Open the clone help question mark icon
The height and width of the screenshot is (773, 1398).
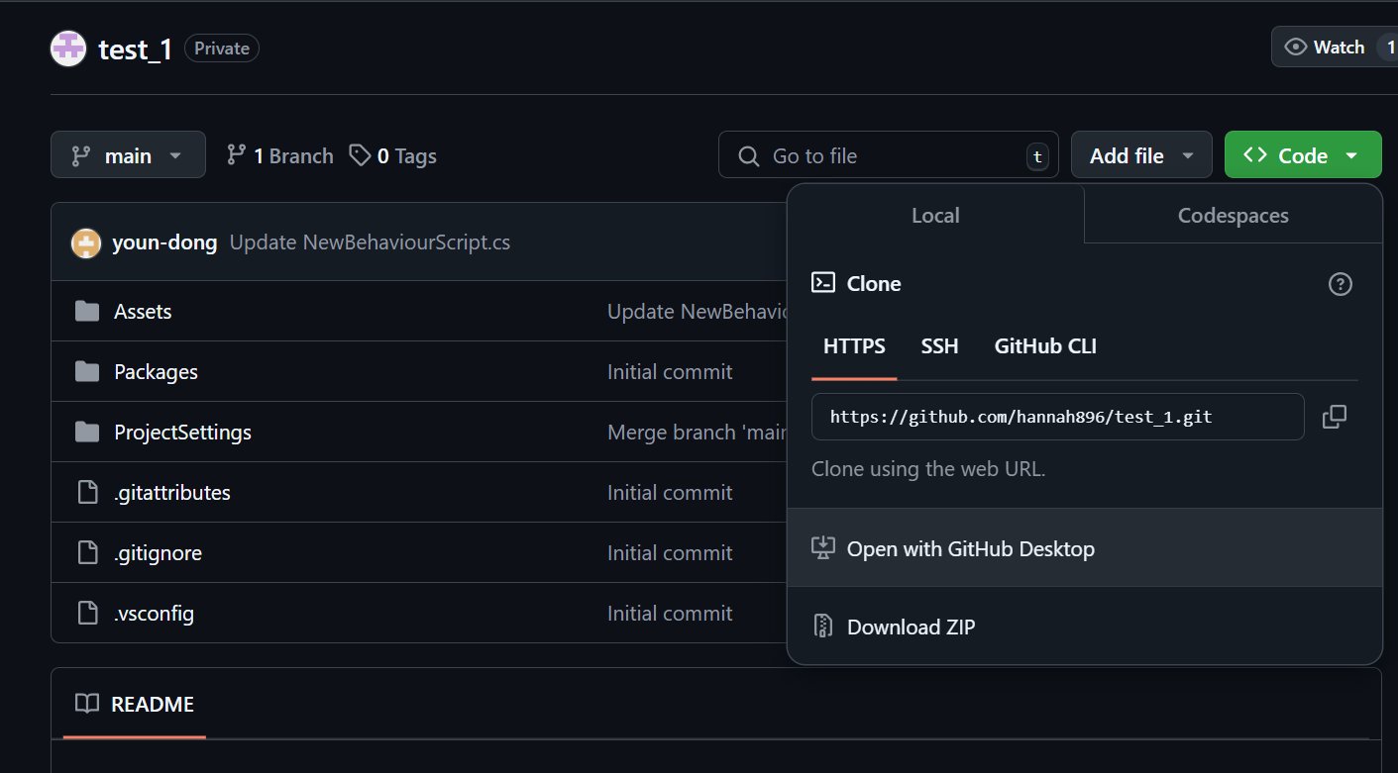1340,284
